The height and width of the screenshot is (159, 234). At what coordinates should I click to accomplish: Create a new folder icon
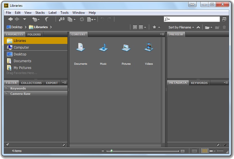coord(217,27)
